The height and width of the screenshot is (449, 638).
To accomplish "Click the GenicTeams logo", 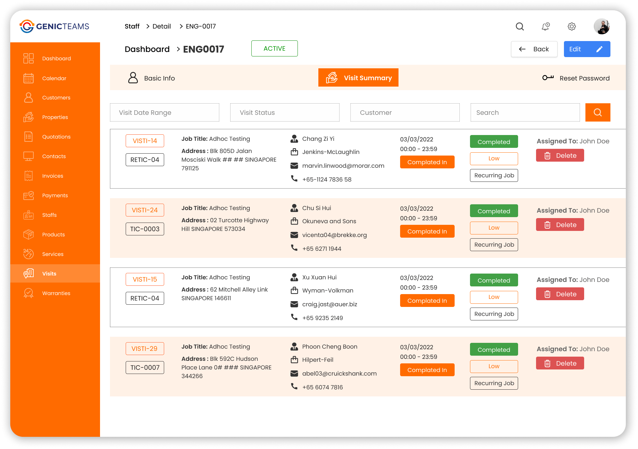I will (x=55, y=26).
